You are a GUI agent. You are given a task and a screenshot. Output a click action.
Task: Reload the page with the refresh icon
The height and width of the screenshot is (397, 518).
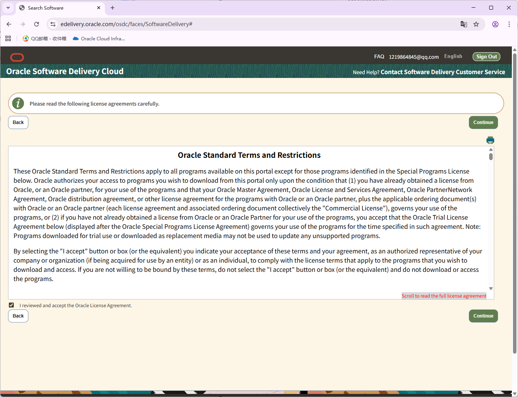tap(36, 24)
